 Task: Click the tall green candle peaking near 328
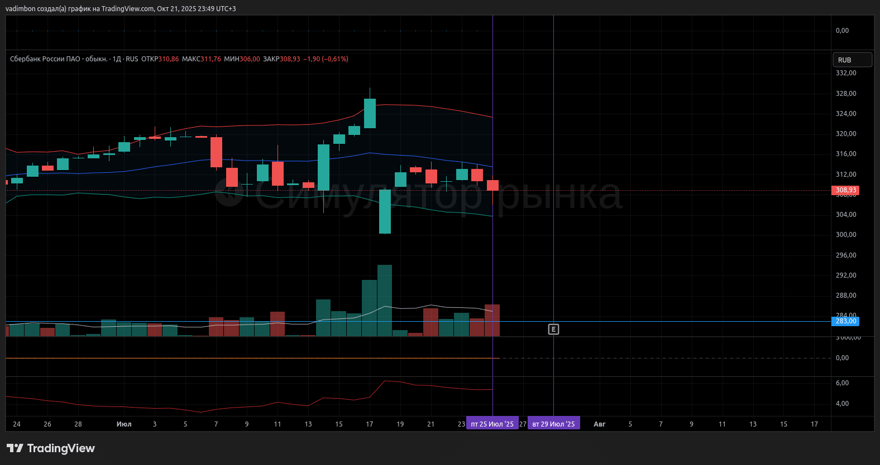pyautogui.click(x=370, y=113)
